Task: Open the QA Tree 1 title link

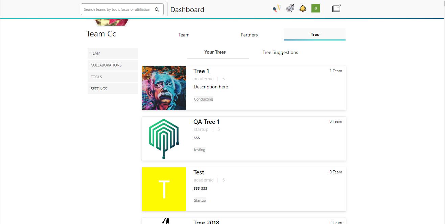Action: tap(206, 122)
